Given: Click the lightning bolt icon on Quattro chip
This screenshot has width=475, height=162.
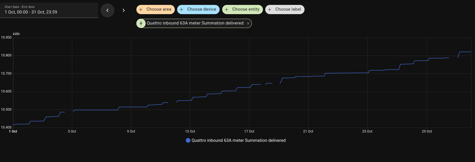Looking at the screenshot, I should 141,23.
